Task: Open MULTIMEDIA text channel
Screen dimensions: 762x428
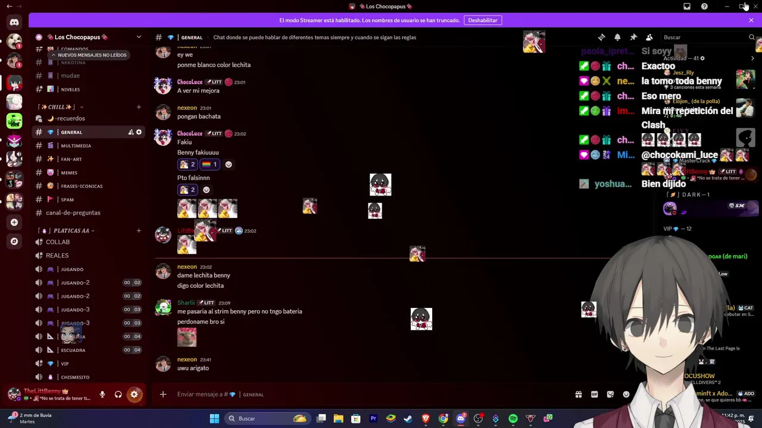Action: [89, 146]
